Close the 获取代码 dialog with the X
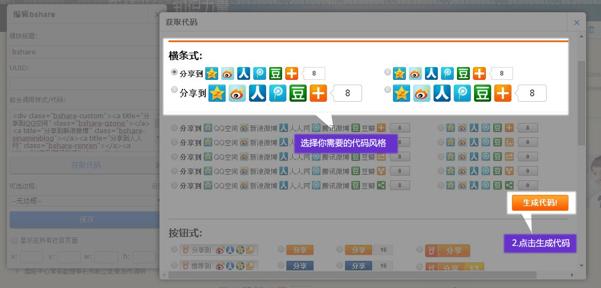601x288 pixels. point(576,22)
